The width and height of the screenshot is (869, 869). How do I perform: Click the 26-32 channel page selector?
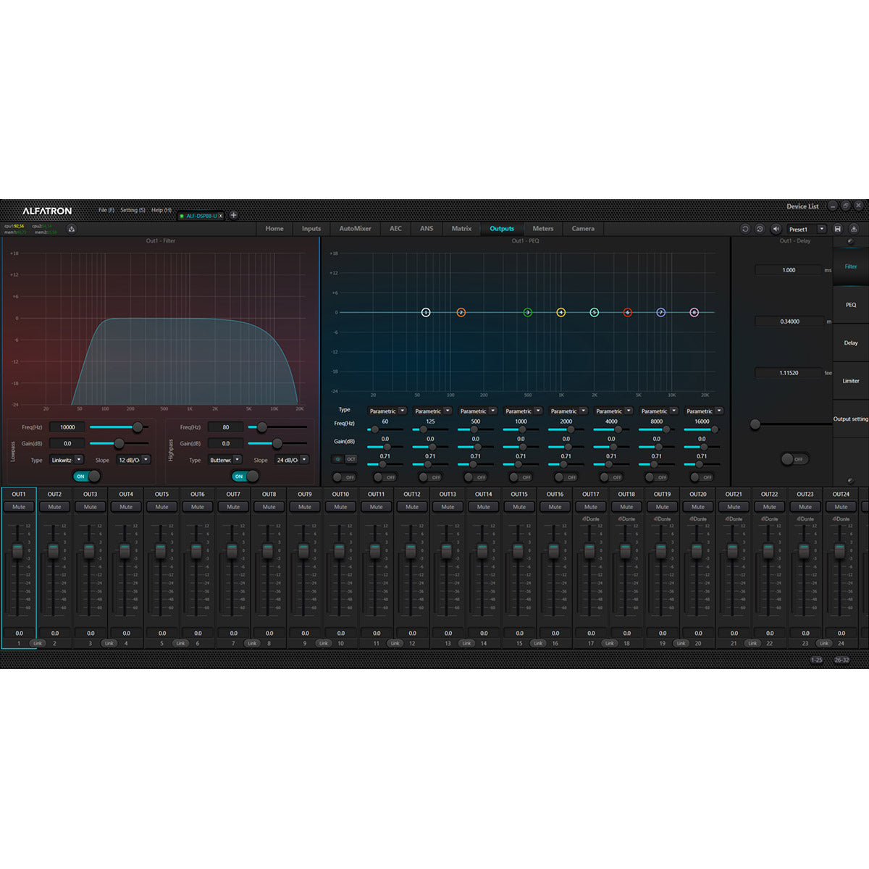[842, 660]
